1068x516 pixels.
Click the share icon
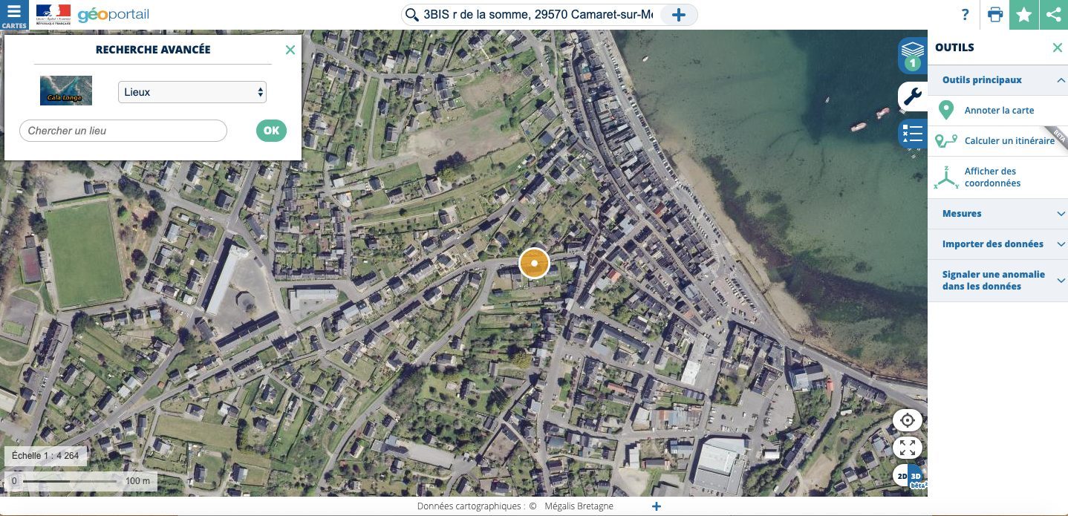[x=1053, y=15]
